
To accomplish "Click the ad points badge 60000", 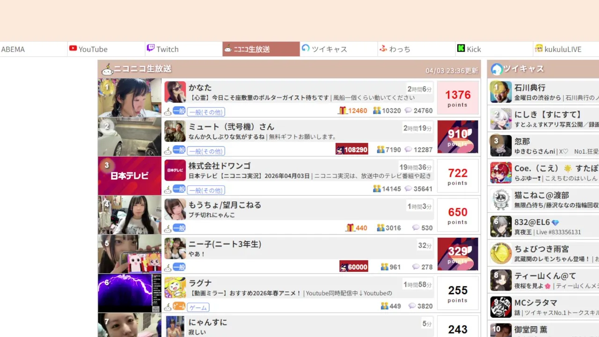I will click(x=354, y=266).
